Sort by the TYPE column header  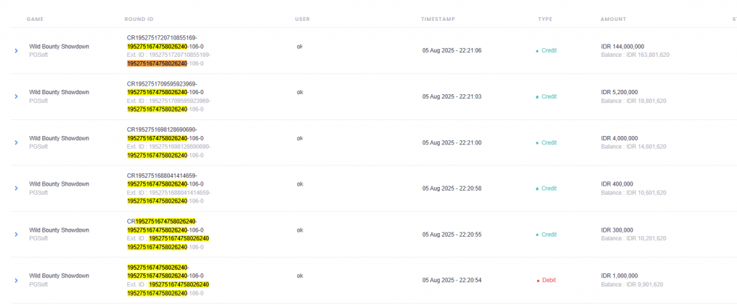pyautogui.click(x=546, y=19)
